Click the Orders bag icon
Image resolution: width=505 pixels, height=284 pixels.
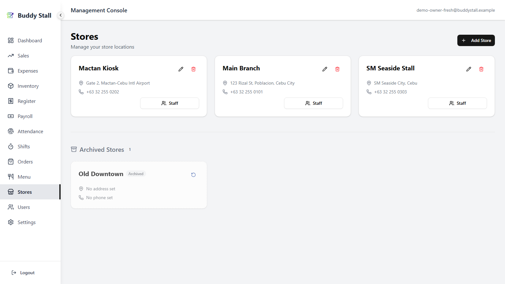point(11,162)
